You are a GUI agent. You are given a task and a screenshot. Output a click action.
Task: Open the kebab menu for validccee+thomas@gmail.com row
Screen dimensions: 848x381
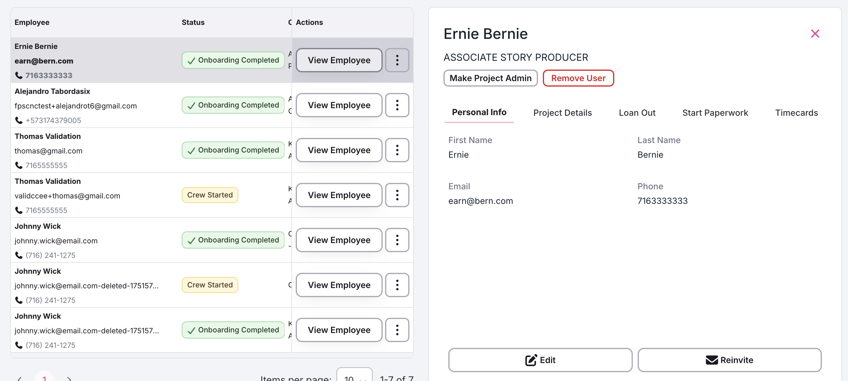click(x=397, y=195)
